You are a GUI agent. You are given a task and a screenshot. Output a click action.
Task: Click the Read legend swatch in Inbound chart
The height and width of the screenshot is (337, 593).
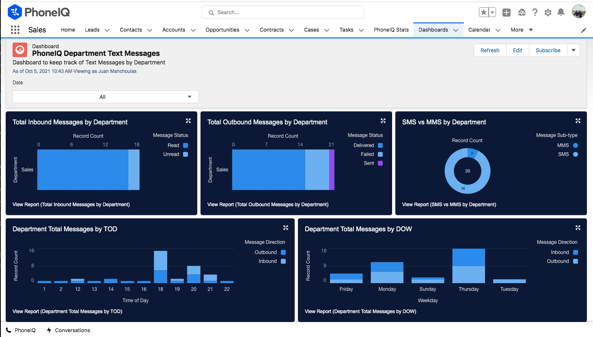coord(185,145)
